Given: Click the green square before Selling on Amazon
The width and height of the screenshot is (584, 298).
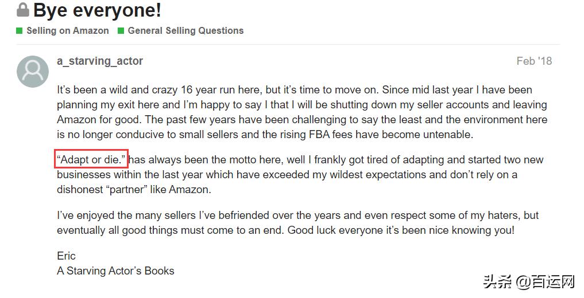Looking at the screenshot, I should point(20,30).
